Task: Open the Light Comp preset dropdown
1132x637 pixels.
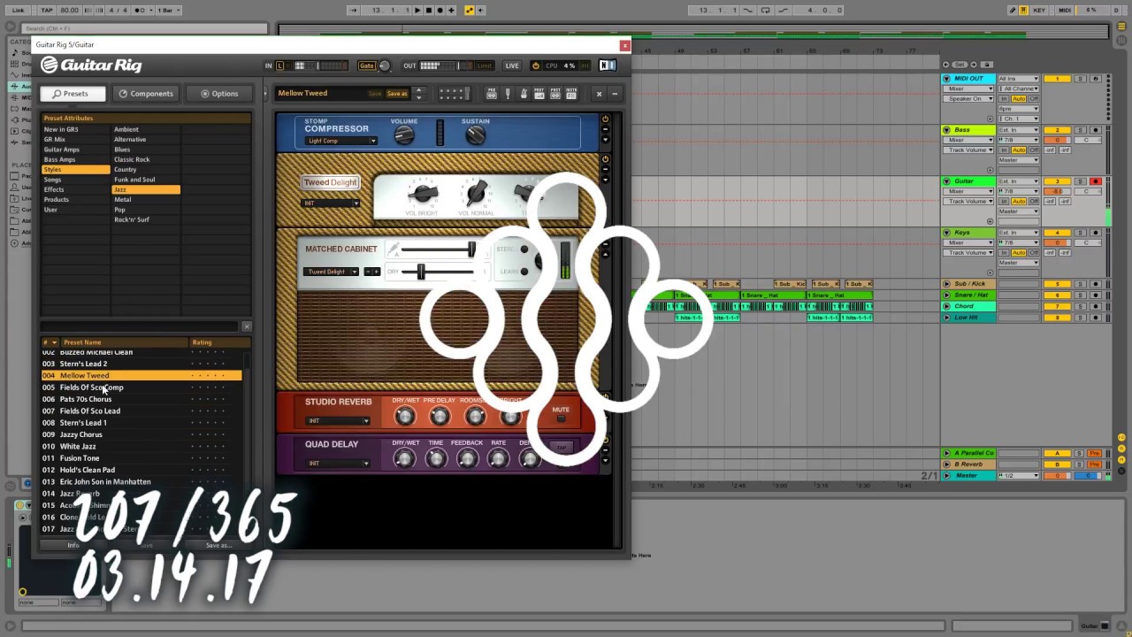Action: click(x=341, y=141)
